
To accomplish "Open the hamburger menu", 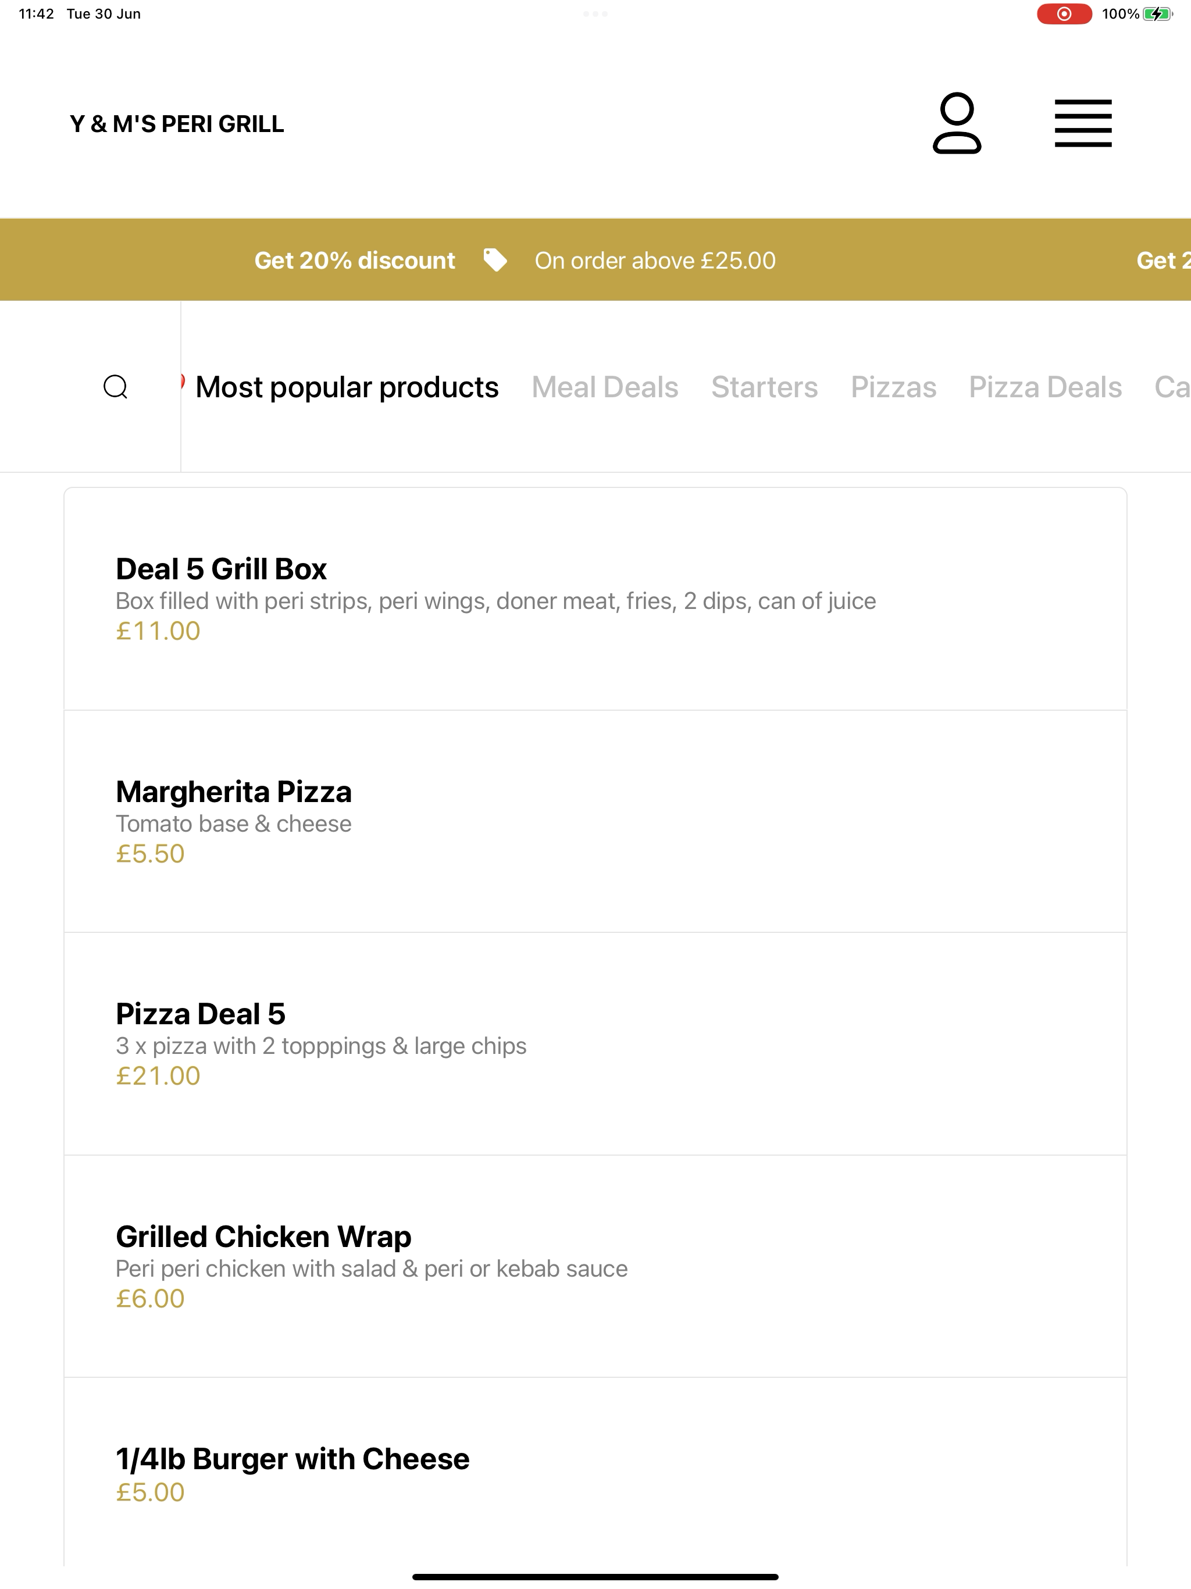I will tap(1082, 123).
